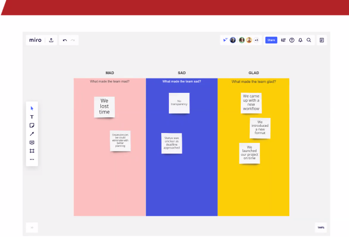Expand the bottom-left collapsed panel chevrons
The height and width of the screenshot is (237, 349).
pyautogui.click(x=32, y=227)
